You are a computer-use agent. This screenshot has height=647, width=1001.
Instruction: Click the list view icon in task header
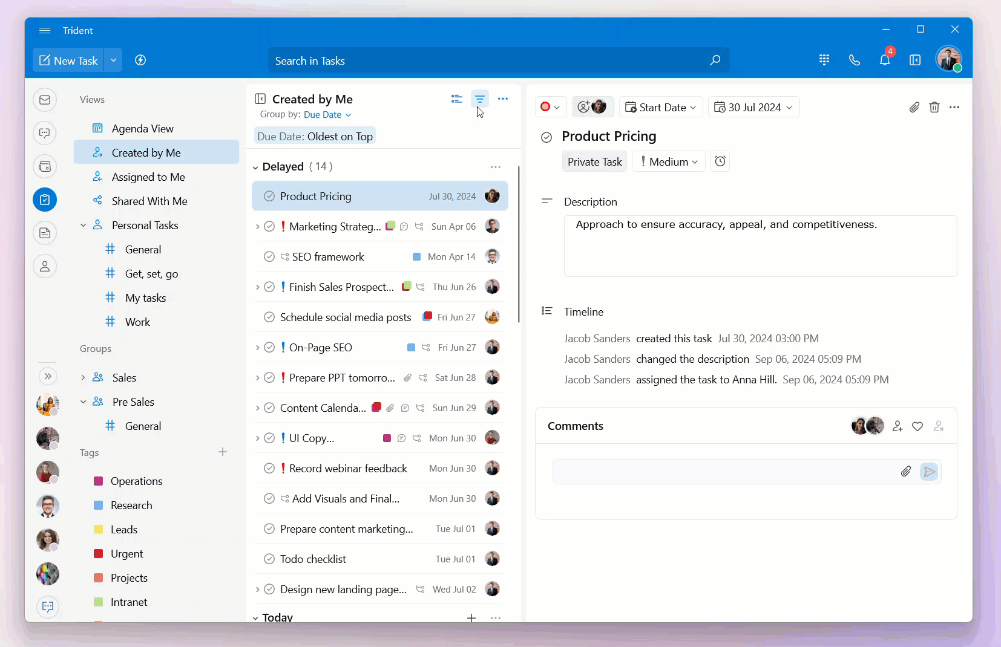pyautogui.click(x=457, y=99)
